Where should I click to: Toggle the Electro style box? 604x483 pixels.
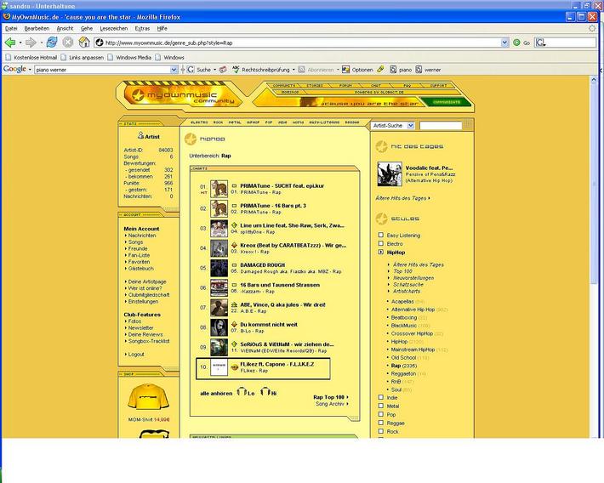tap(381, 244)
